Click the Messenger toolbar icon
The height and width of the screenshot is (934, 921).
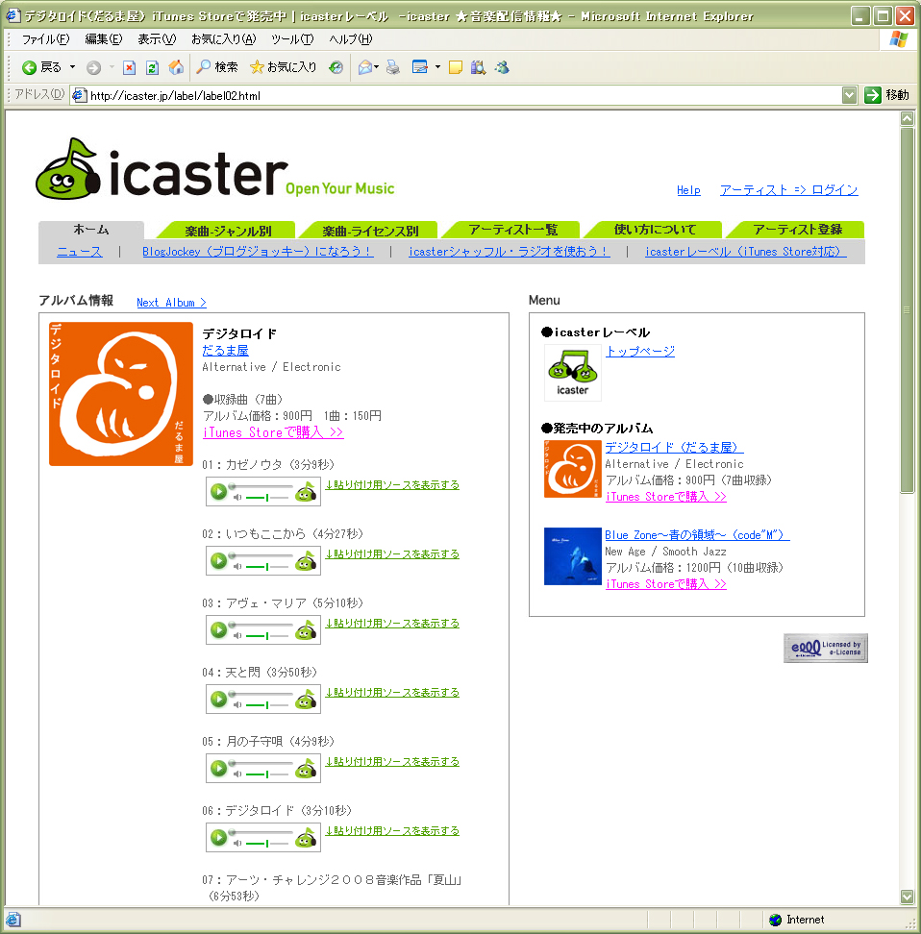(x=502, y=67)
